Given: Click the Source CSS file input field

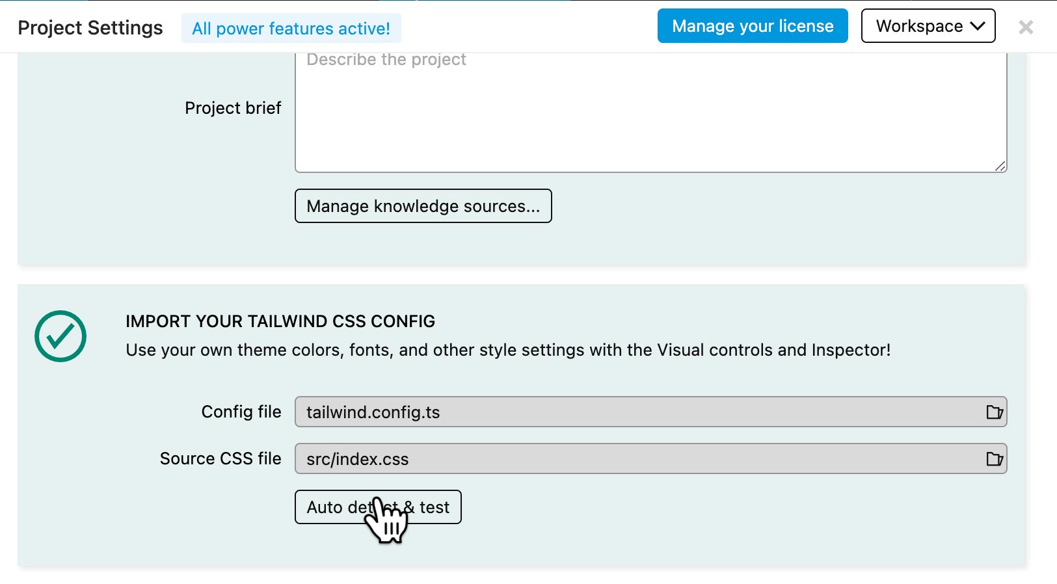Looking at the screenshot, I should click(651, 458).
